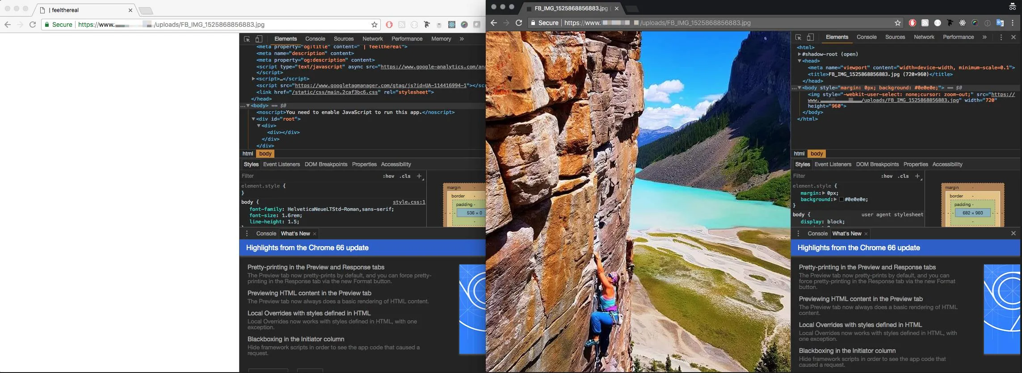Open the color wheel extension in right window
The width and height of the screenshot is (1022, 373).
[975, 23]
